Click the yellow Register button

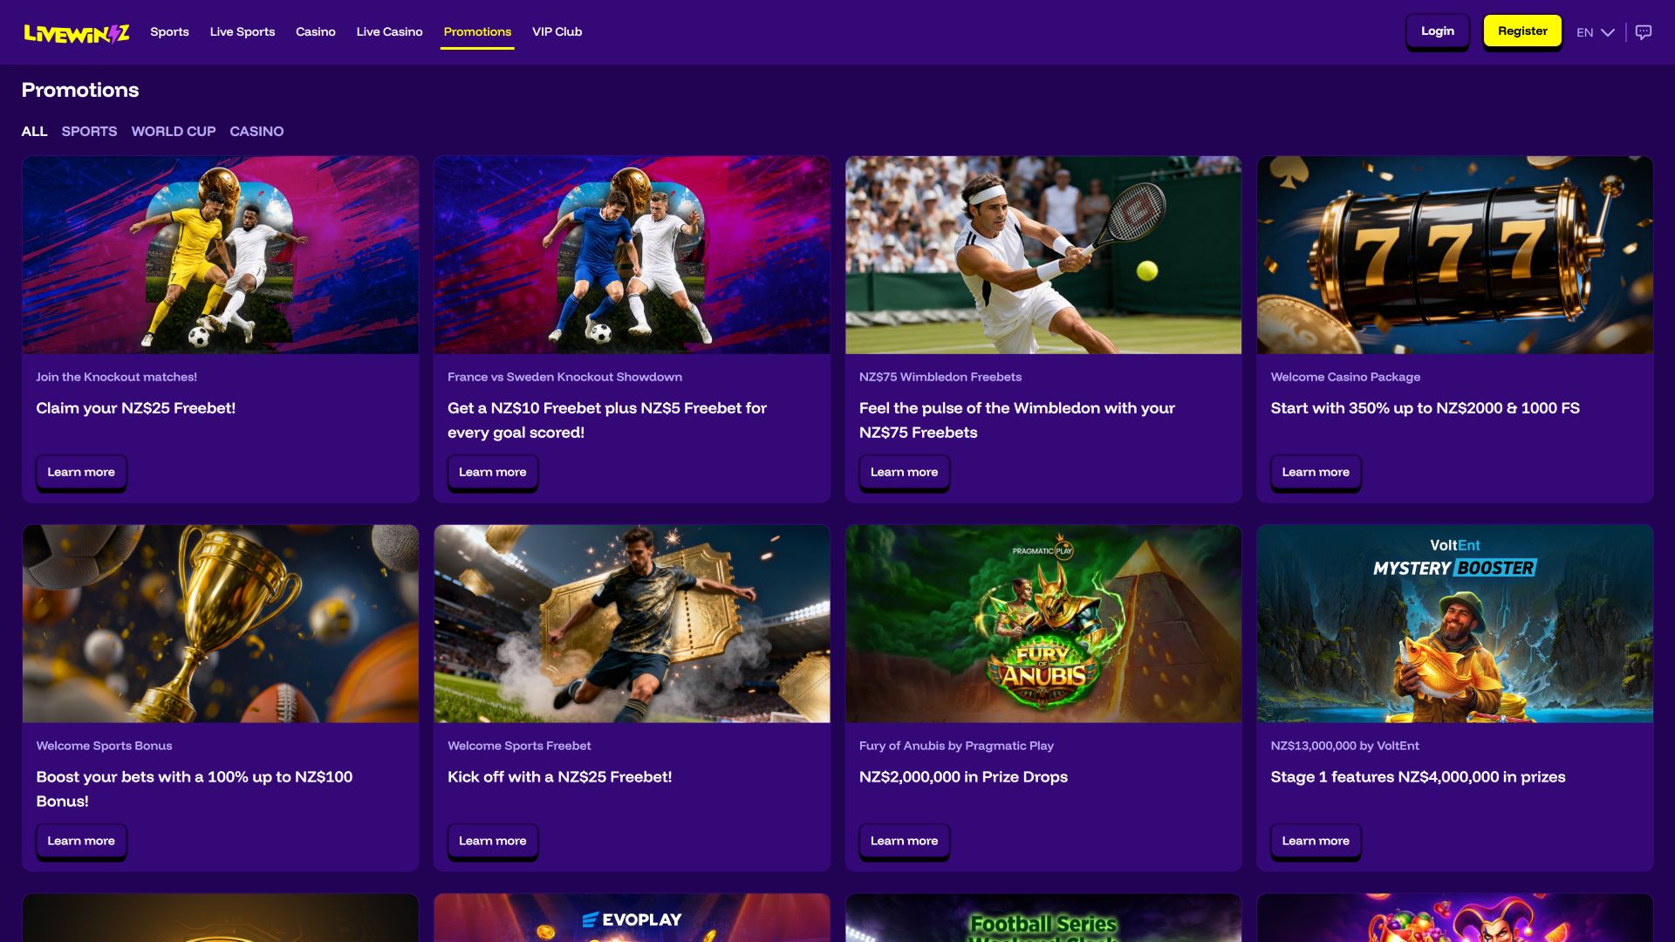tap(1522, 31)
